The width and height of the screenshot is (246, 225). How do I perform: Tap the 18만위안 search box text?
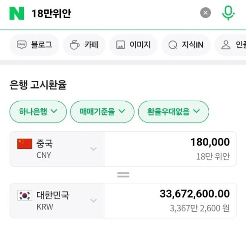point(52,14)
